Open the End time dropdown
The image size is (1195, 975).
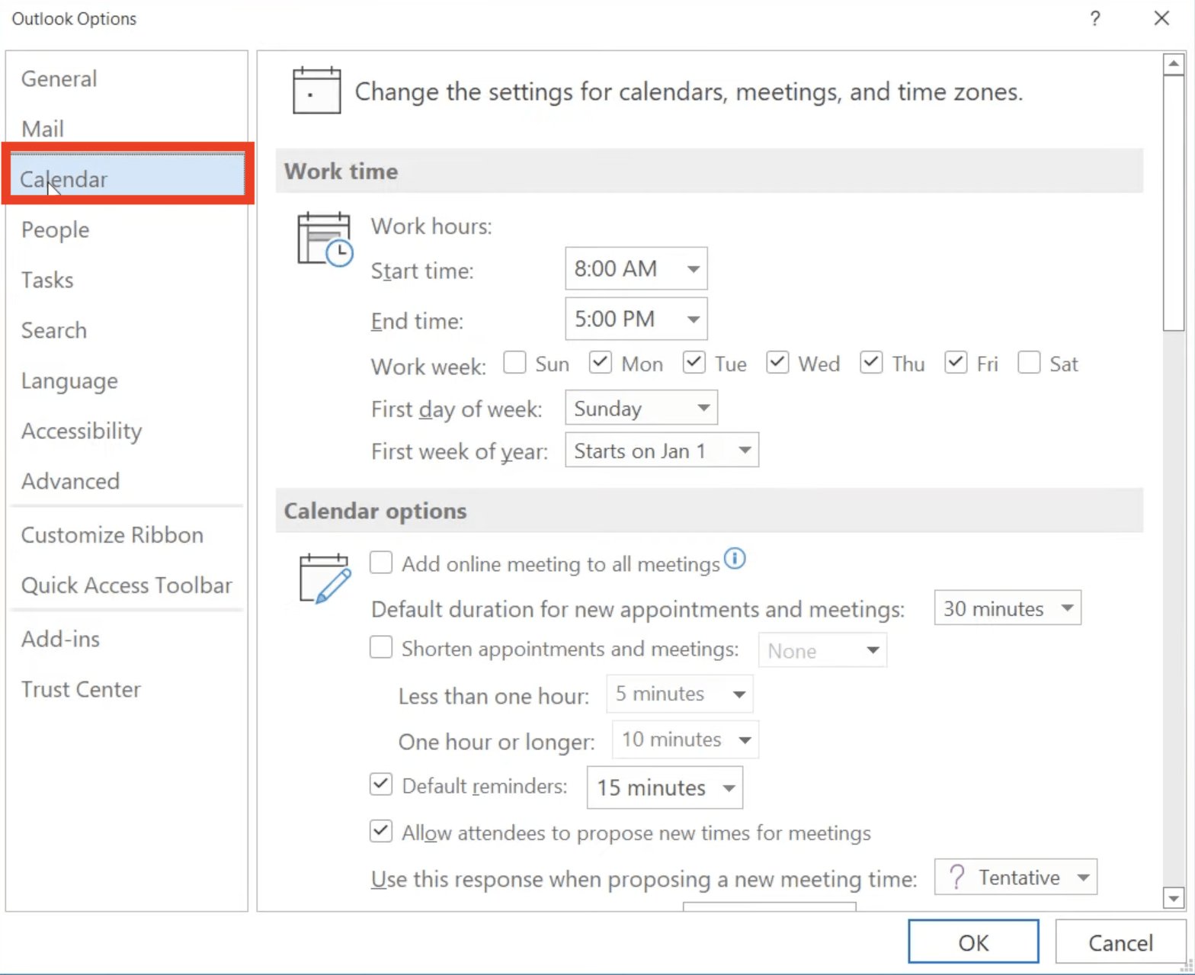(x=636, y=319)
